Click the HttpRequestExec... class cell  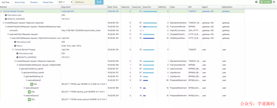(178, 38)
